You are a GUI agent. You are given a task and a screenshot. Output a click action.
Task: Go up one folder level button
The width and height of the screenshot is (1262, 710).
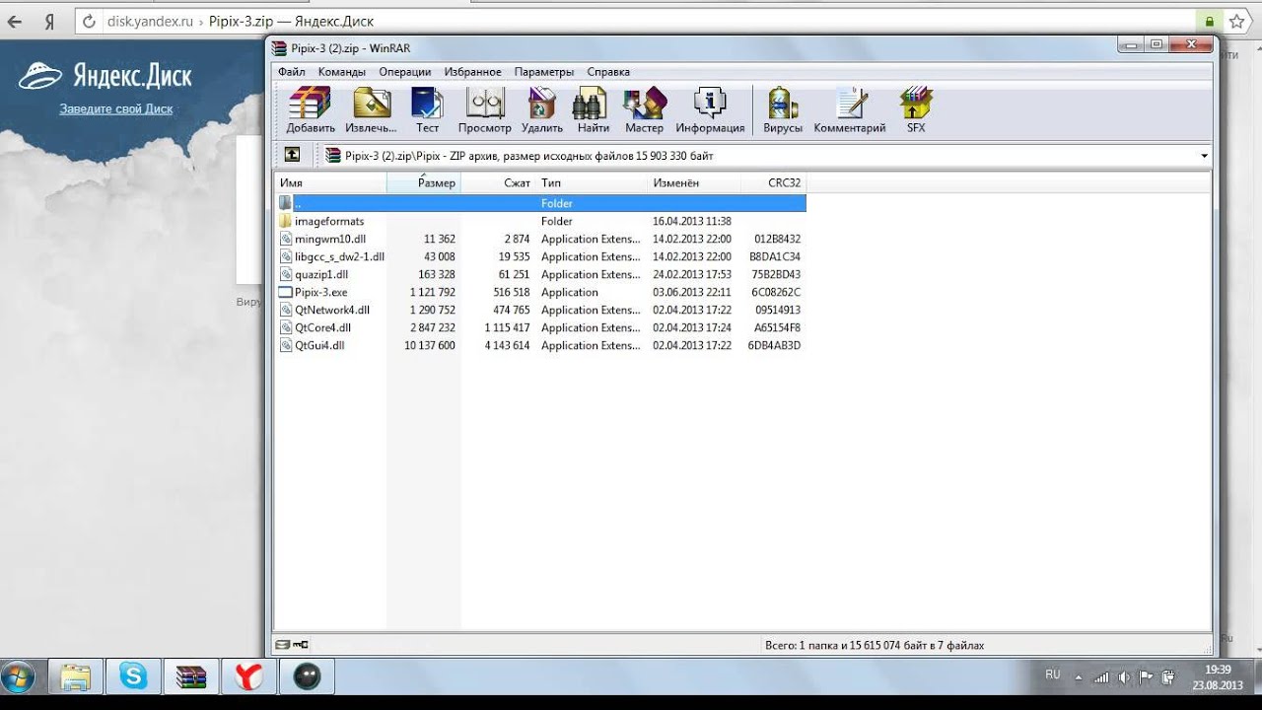(292, 155)
